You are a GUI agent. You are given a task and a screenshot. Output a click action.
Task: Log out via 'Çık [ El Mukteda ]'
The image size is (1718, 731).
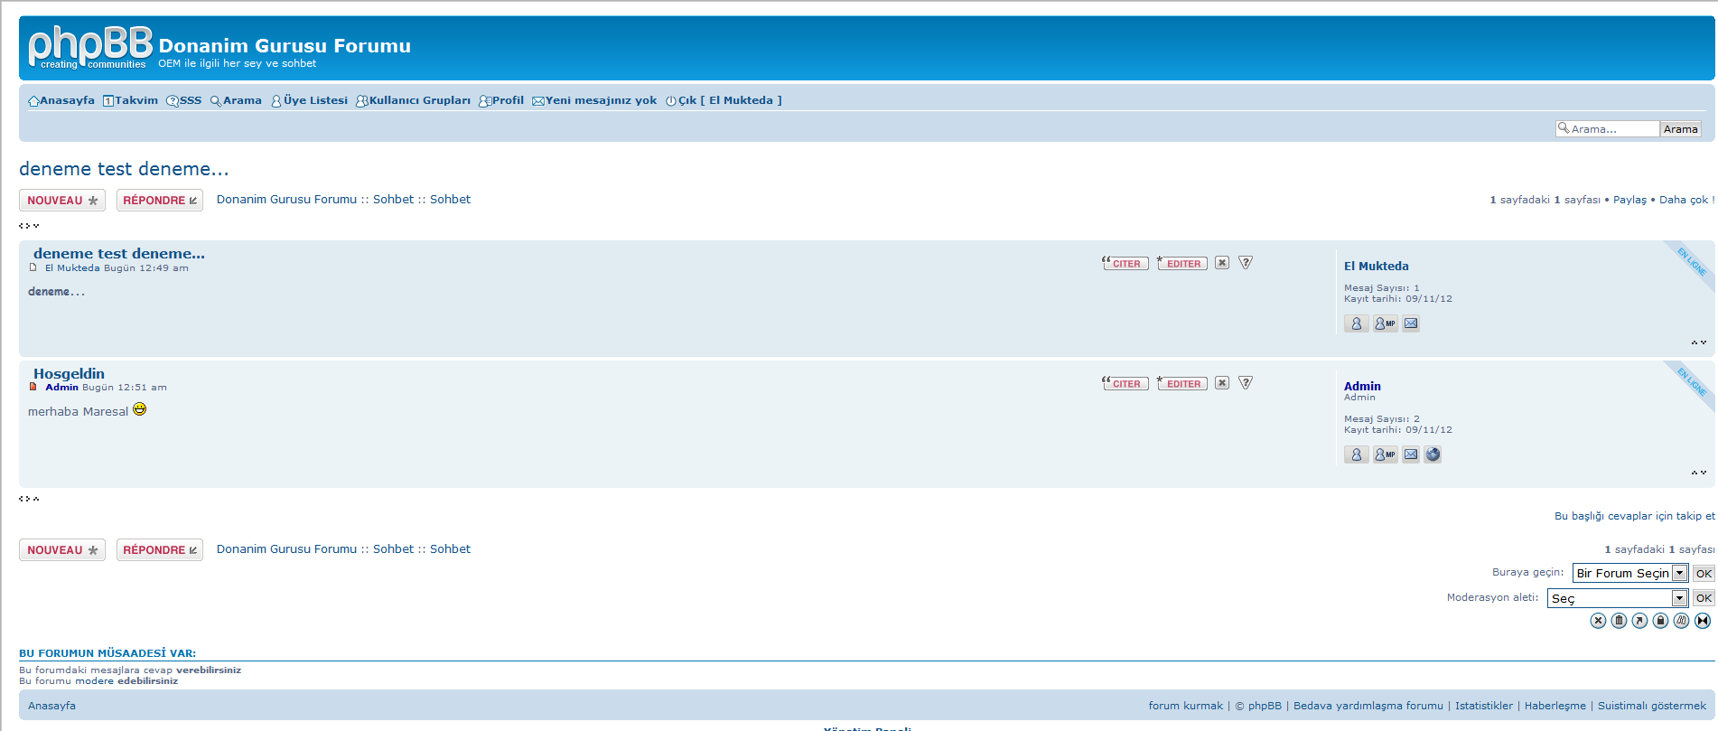[724, 100]
